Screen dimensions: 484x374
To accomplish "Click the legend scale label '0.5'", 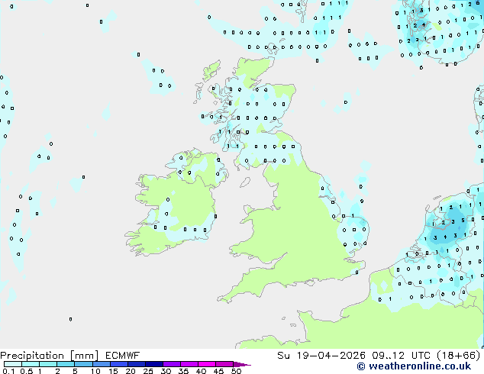I will [x=26, y=371].
